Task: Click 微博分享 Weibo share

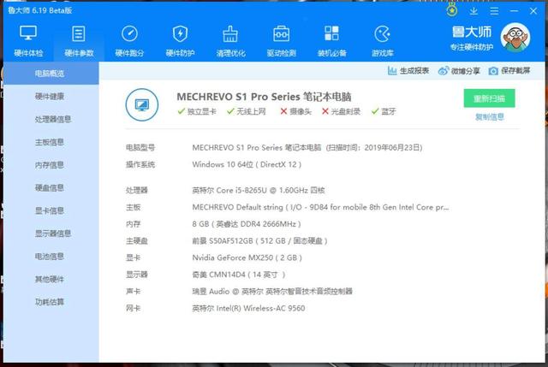Action: (x=459, y=71)
